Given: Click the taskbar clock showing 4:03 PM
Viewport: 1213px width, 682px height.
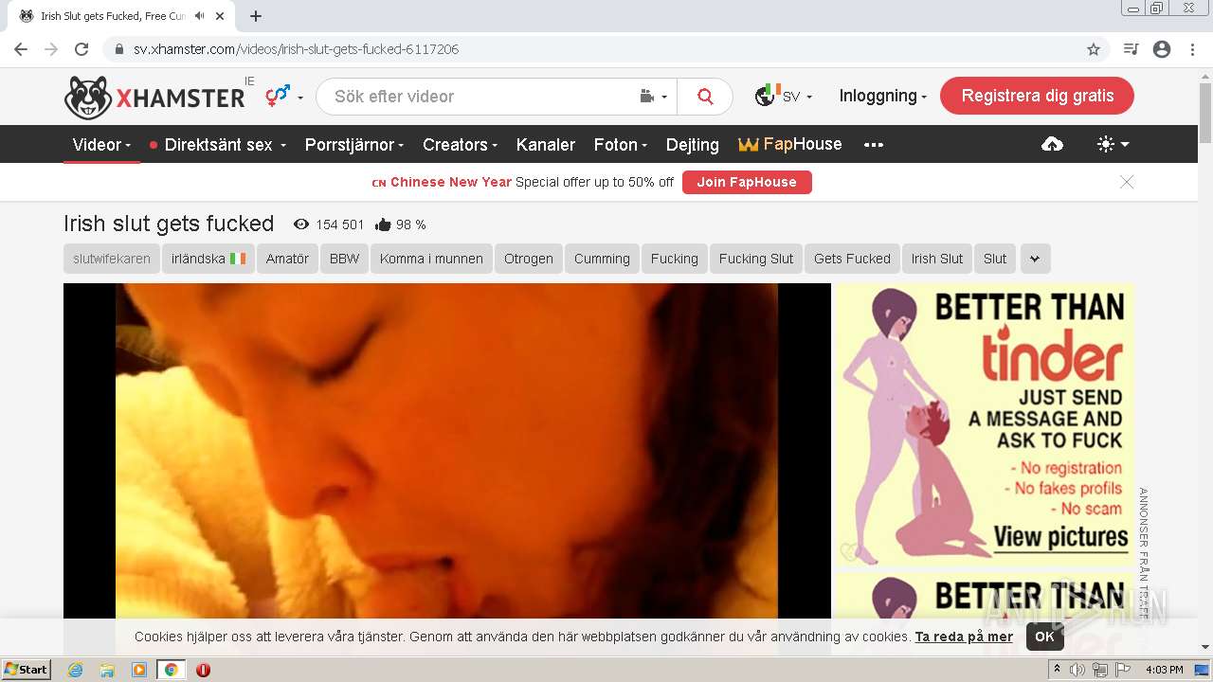Looking at the screenshot, I should 1165,670.
